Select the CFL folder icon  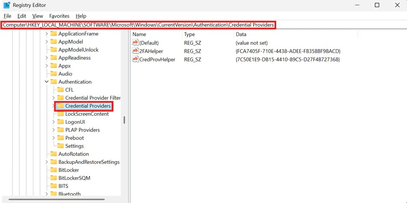click(x=60, y=90)
